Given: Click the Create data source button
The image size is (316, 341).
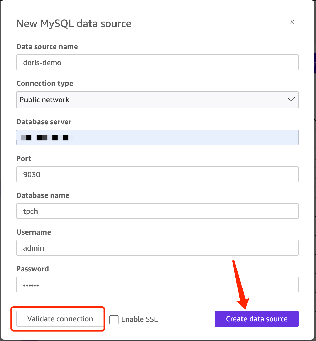Looking at the screenshot, I should pos(256,319).
